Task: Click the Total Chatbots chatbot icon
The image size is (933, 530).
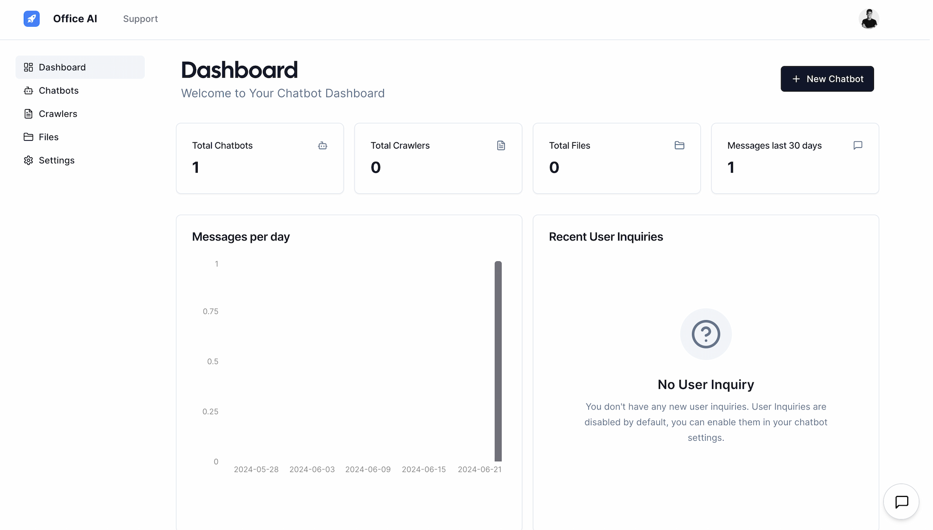Action: (322, 145)
